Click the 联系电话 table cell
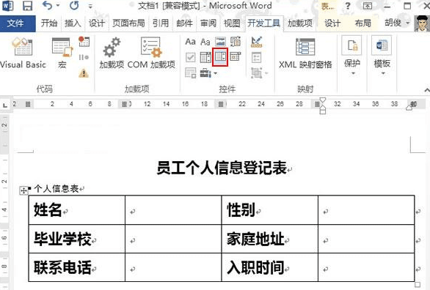The image size is (430, 290). 77,267
